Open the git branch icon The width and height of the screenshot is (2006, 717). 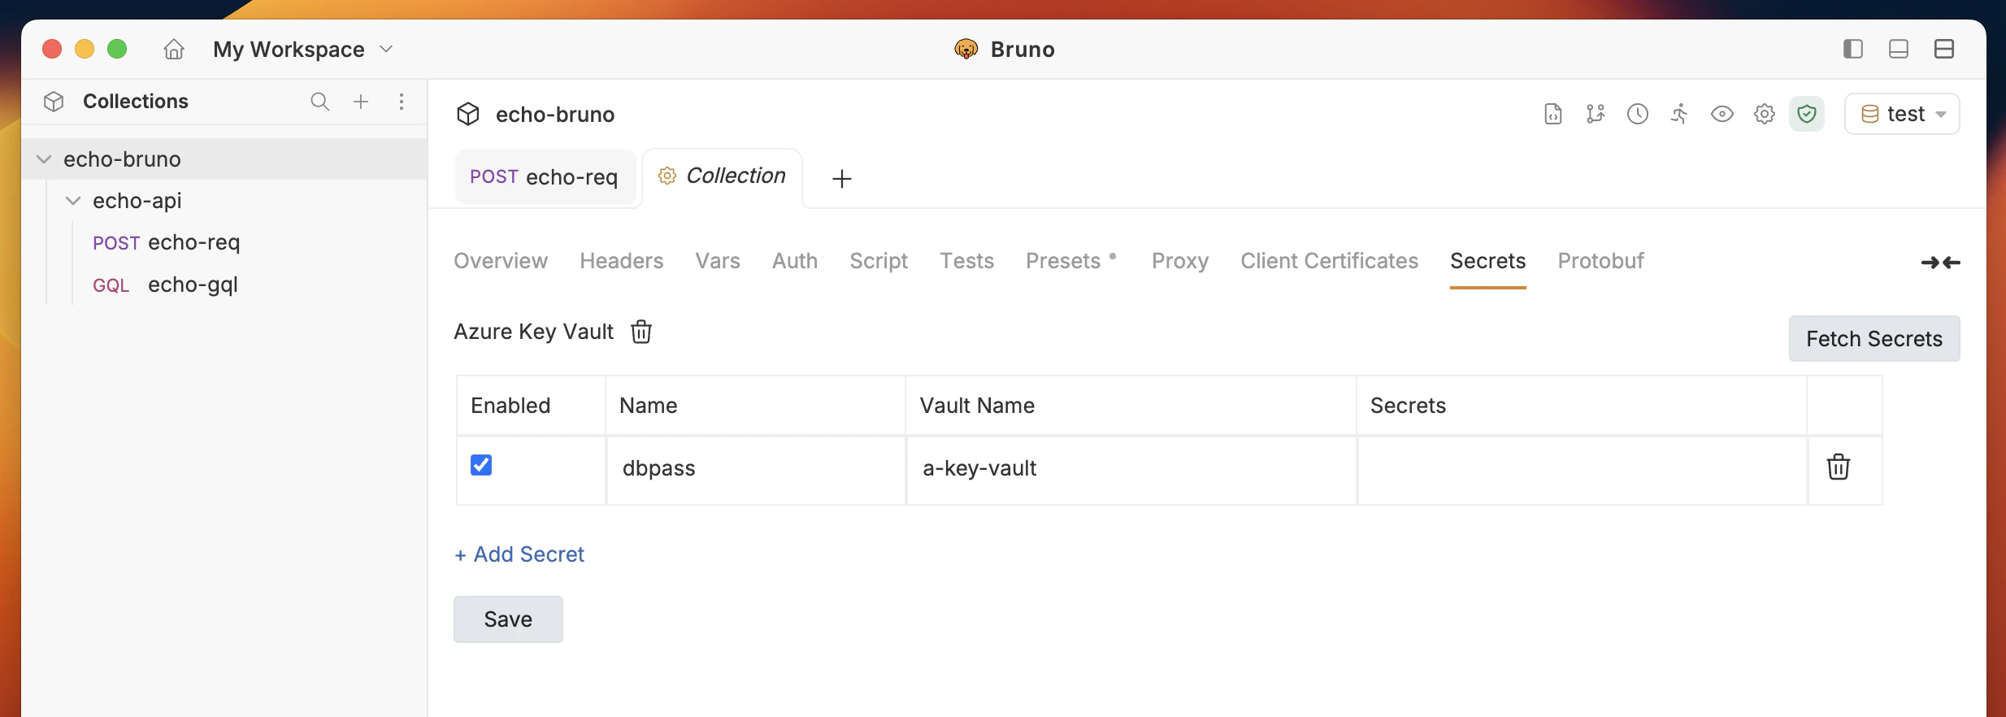pos(1596,114)
